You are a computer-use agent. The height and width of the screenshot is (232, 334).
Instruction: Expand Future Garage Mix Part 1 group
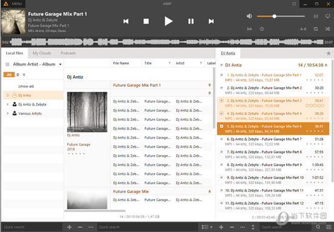210,85
